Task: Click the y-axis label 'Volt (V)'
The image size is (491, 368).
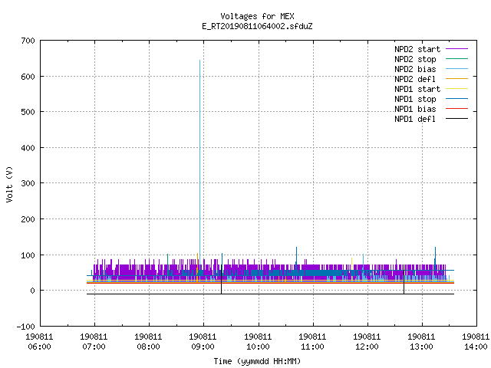Action: point(10,184)
